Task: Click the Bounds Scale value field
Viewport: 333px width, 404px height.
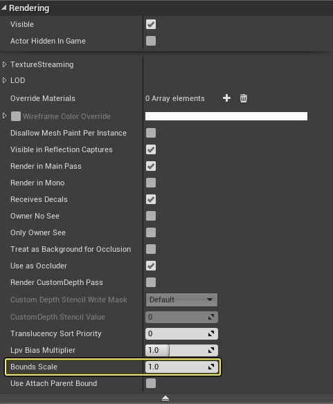Action: [x=181, y=367]
